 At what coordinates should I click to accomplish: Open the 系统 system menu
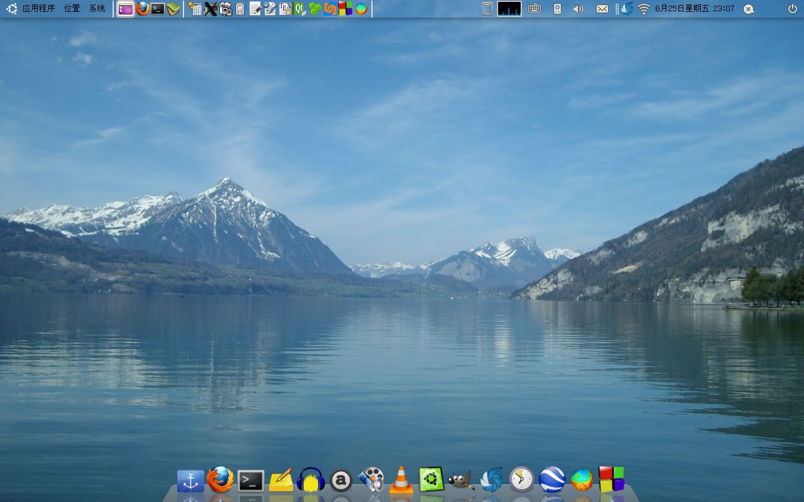pos(97,9)
